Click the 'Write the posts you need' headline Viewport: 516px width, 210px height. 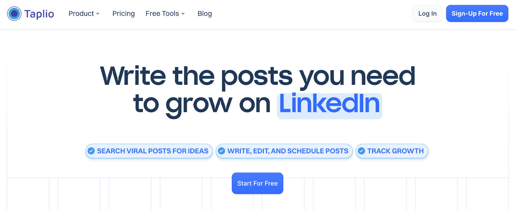[x=257, y=76]
